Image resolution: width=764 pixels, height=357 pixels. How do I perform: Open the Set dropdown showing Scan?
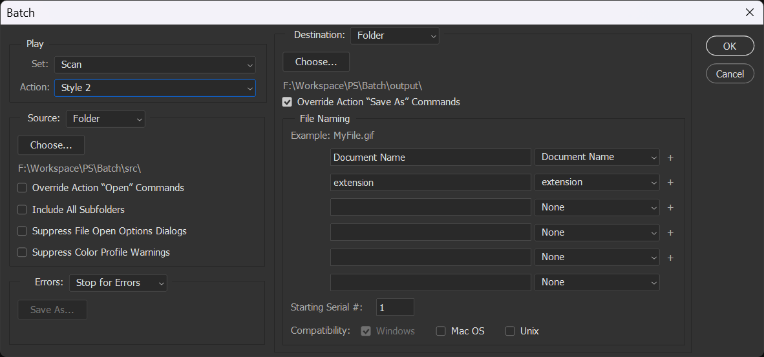click(x=155, y=65)
